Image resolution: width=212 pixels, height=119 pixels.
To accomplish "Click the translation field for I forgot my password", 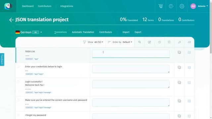I will click(x=131, y=116).
